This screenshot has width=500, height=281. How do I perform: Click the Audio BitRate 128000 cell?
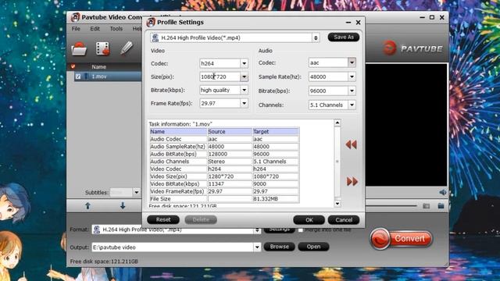(x=230, y=155)
